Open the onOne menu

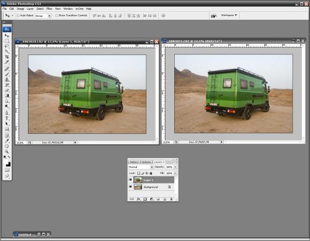click(x=79, y=9)
